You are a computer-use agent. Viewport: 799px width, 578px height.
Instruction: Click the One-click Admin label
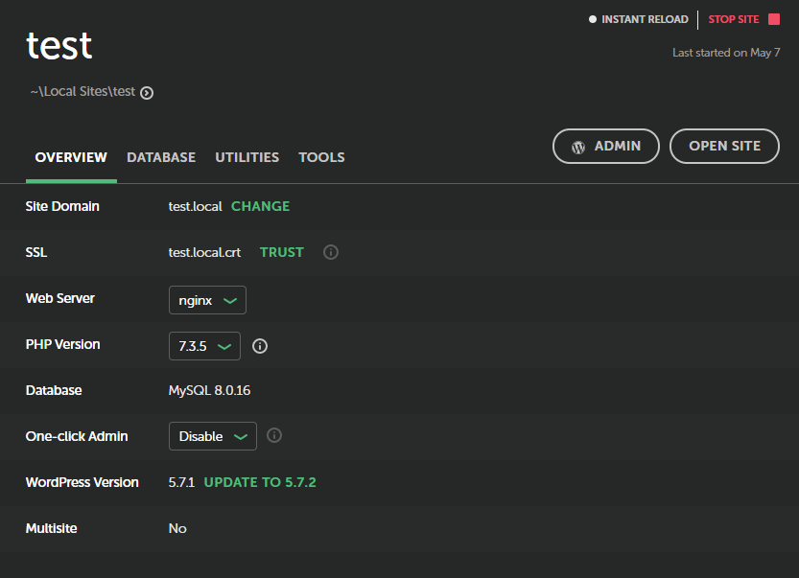(77, 436)
